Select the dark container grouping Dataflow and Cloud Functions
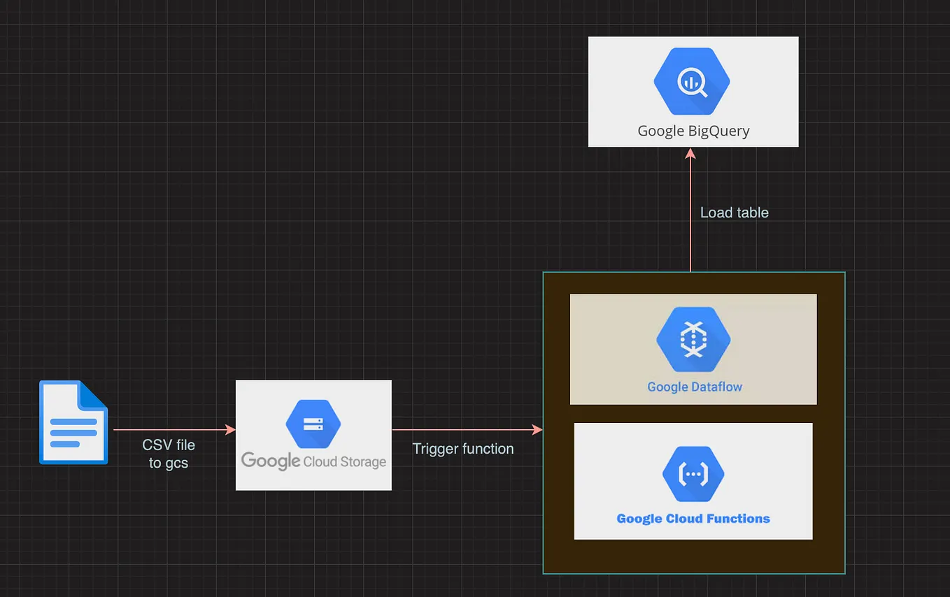Viewport: 950px width, 597px height. pos(693,559)
